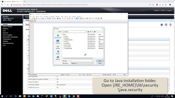Click the Paste icon in Notepad++ toolbar
Image resolution: width=175 pixels, height=98 pixels.
coord(50,19)
